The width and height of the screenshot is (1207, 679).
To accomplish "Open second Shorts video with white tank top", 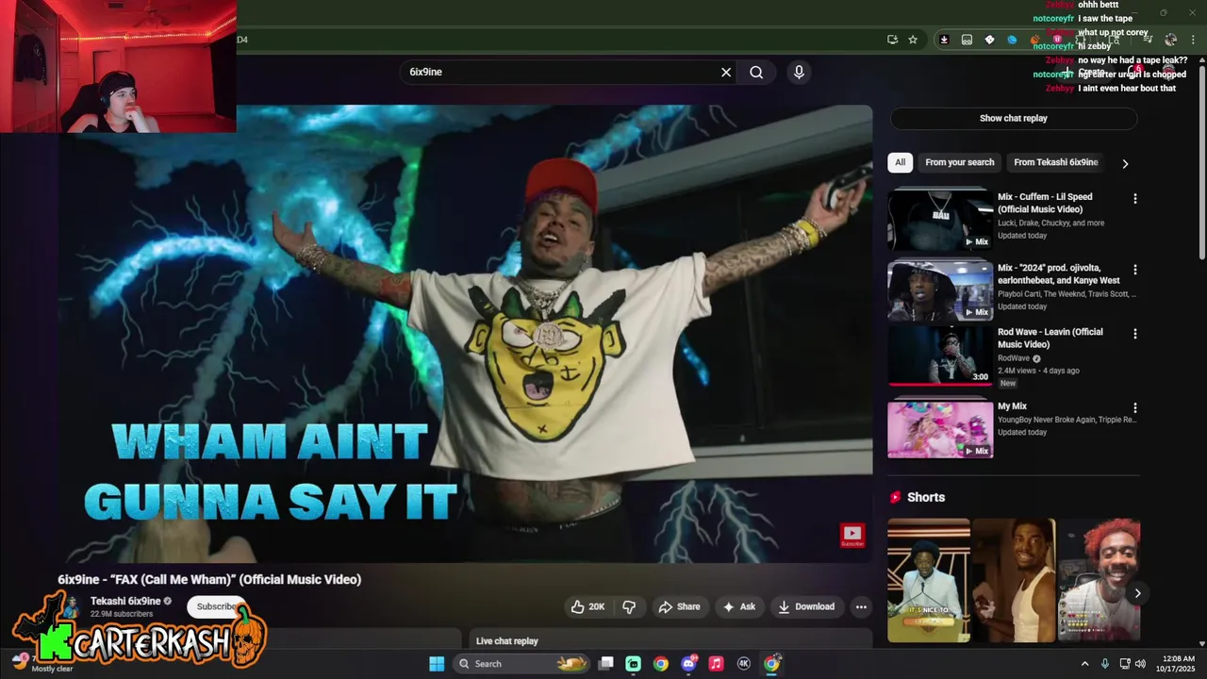I will [x=1014, y=580].
